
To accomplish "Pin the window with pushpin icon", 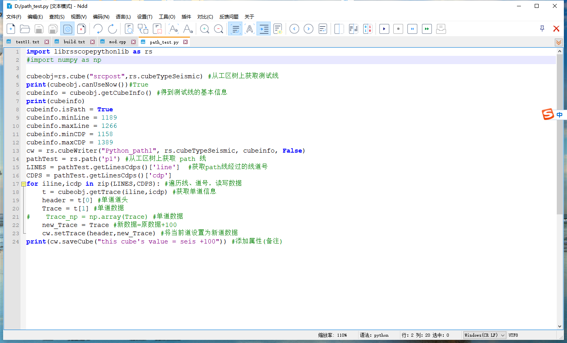I will pos(542,28).
